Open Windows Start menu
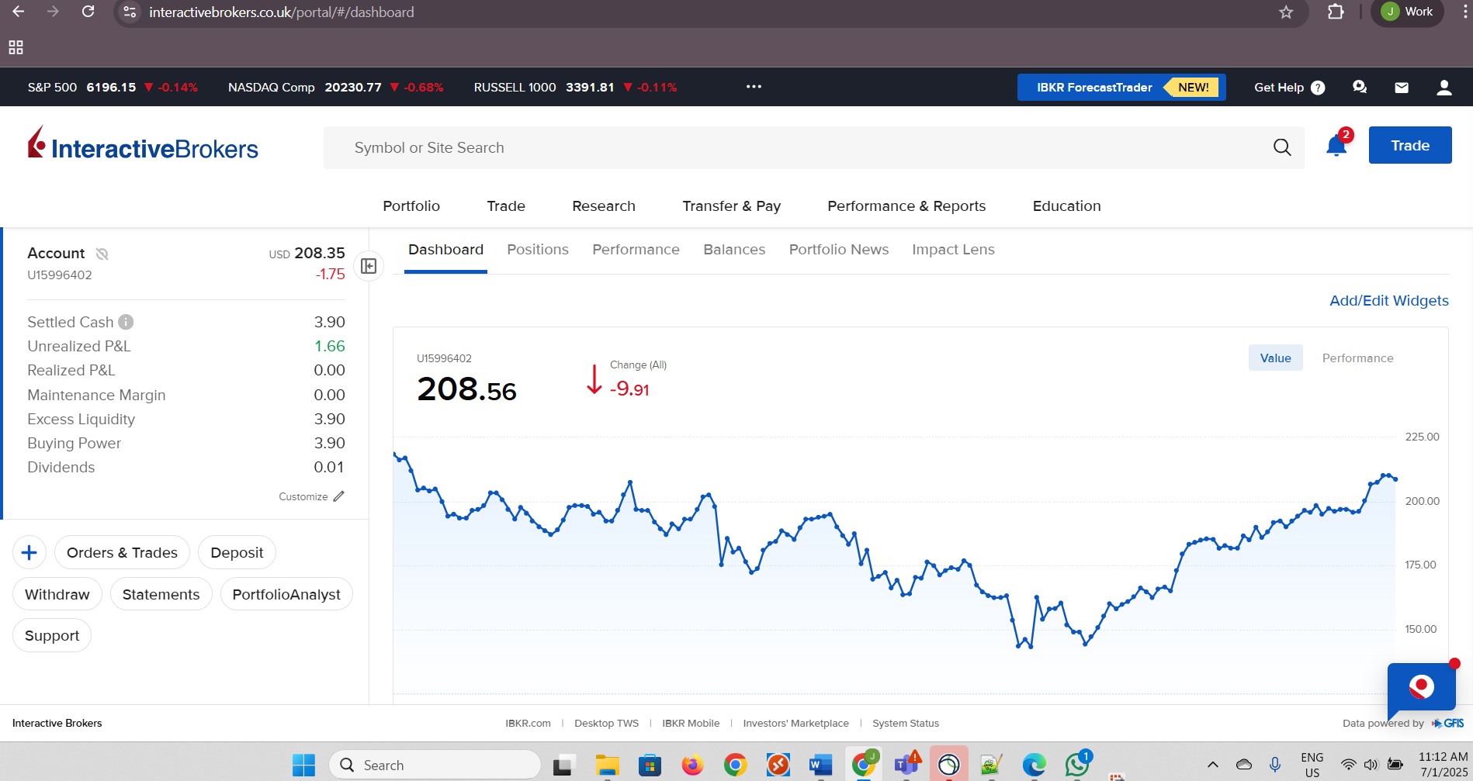Screen dimensions: 1473x781 [x=303, y=765]
